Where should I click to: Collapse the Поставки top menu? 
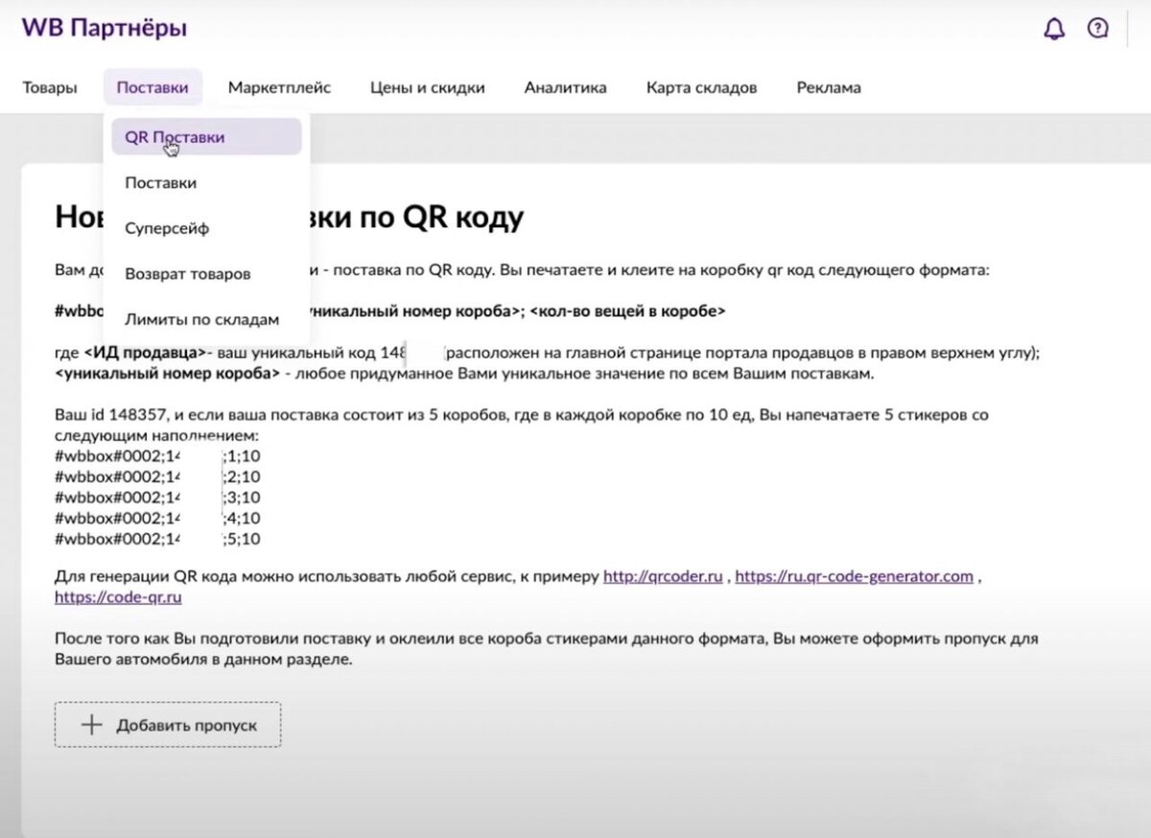[153, 87]
